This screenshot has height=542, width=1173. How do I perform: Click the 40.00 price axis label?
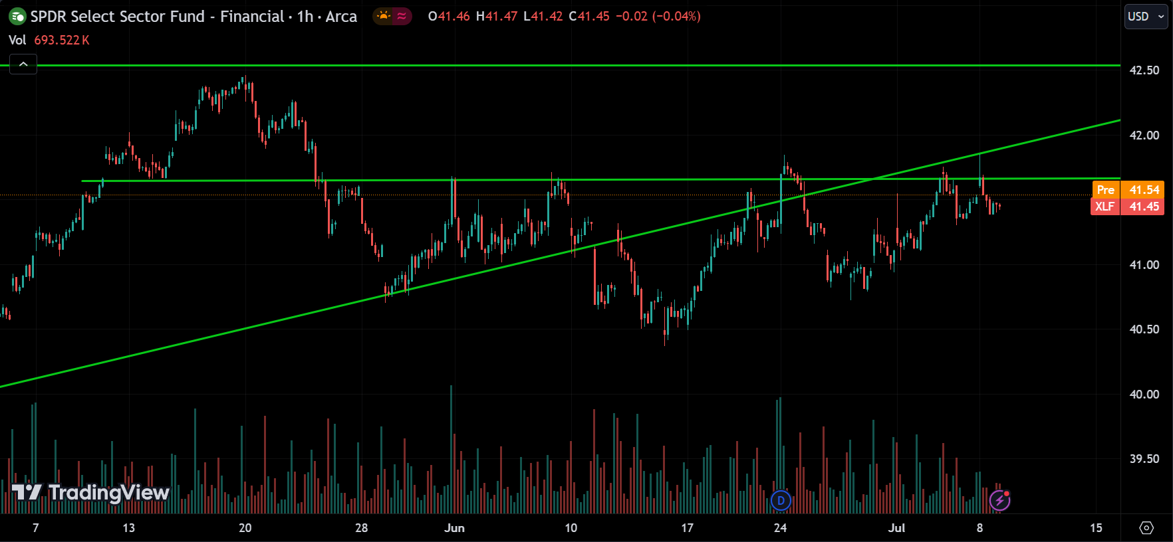(1144, 395)
